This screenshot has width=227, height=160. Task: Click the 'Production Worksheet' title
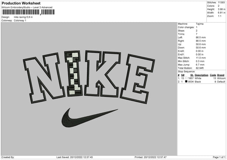point(21,3)
